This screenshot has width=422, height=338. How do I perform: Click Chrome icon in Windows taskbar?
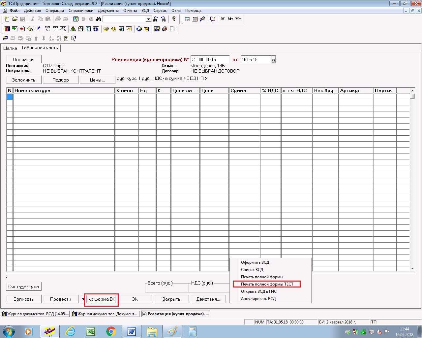[x=111, y=331]
